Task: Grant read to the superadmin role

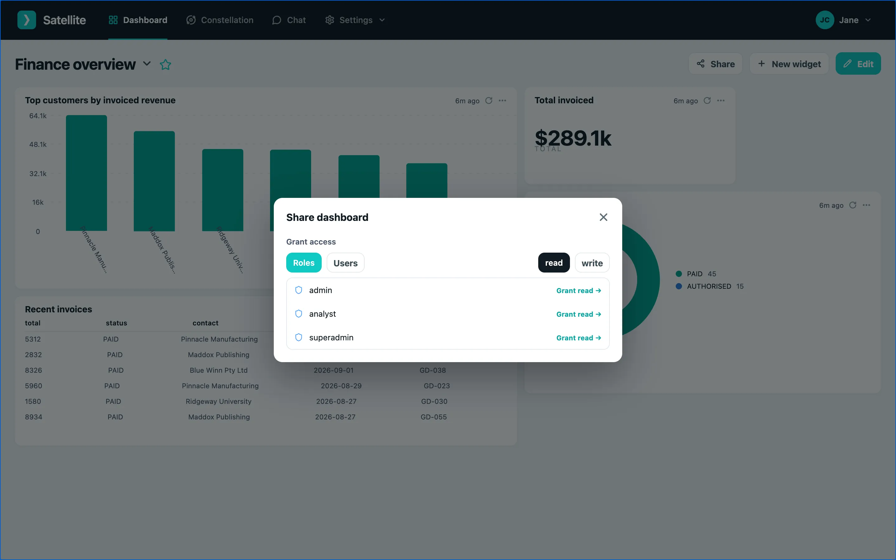Action: [x=579, y=338]
